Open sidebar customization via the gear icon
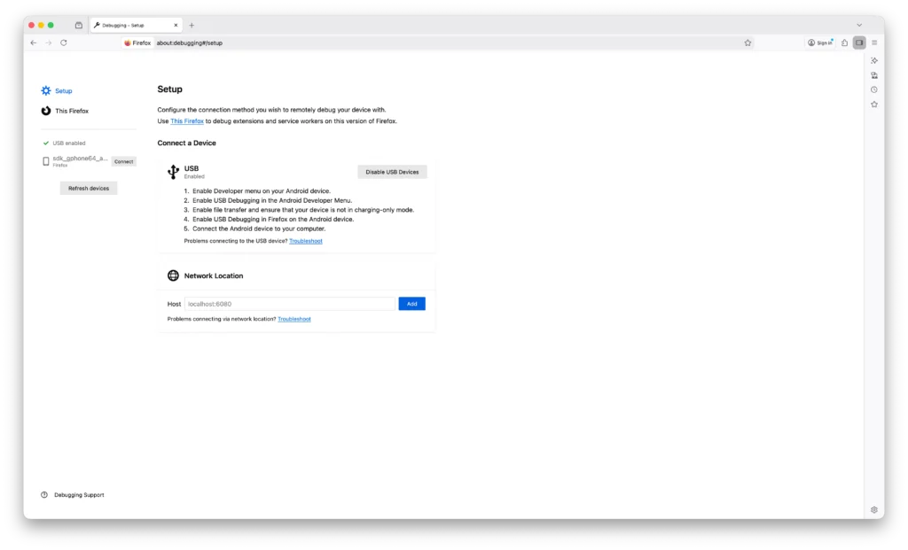Image resolution: width=908 pixels, height=550 pixels. pos(873,509)
